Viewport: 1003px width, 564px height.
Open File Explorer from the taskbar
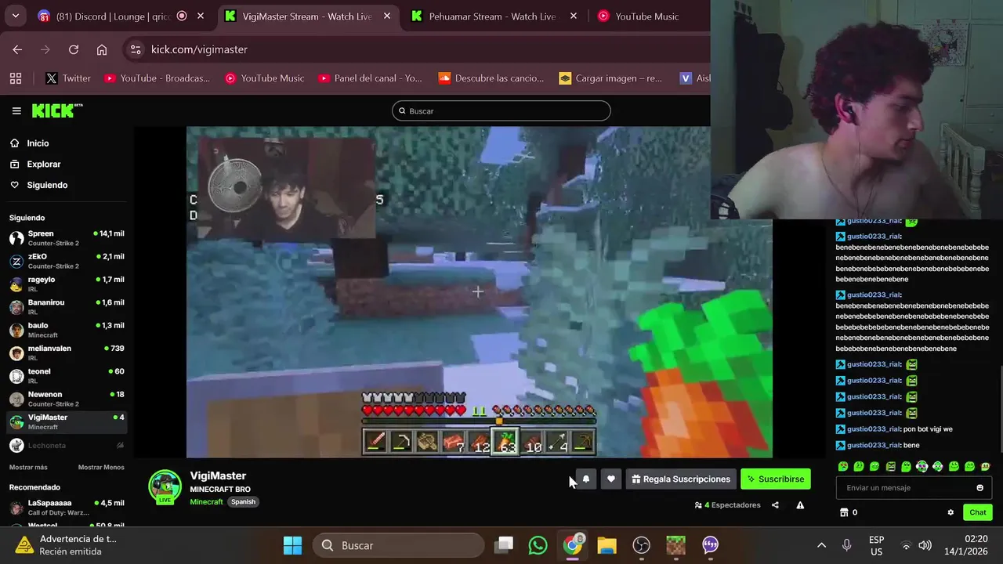(x=607, y=545)
